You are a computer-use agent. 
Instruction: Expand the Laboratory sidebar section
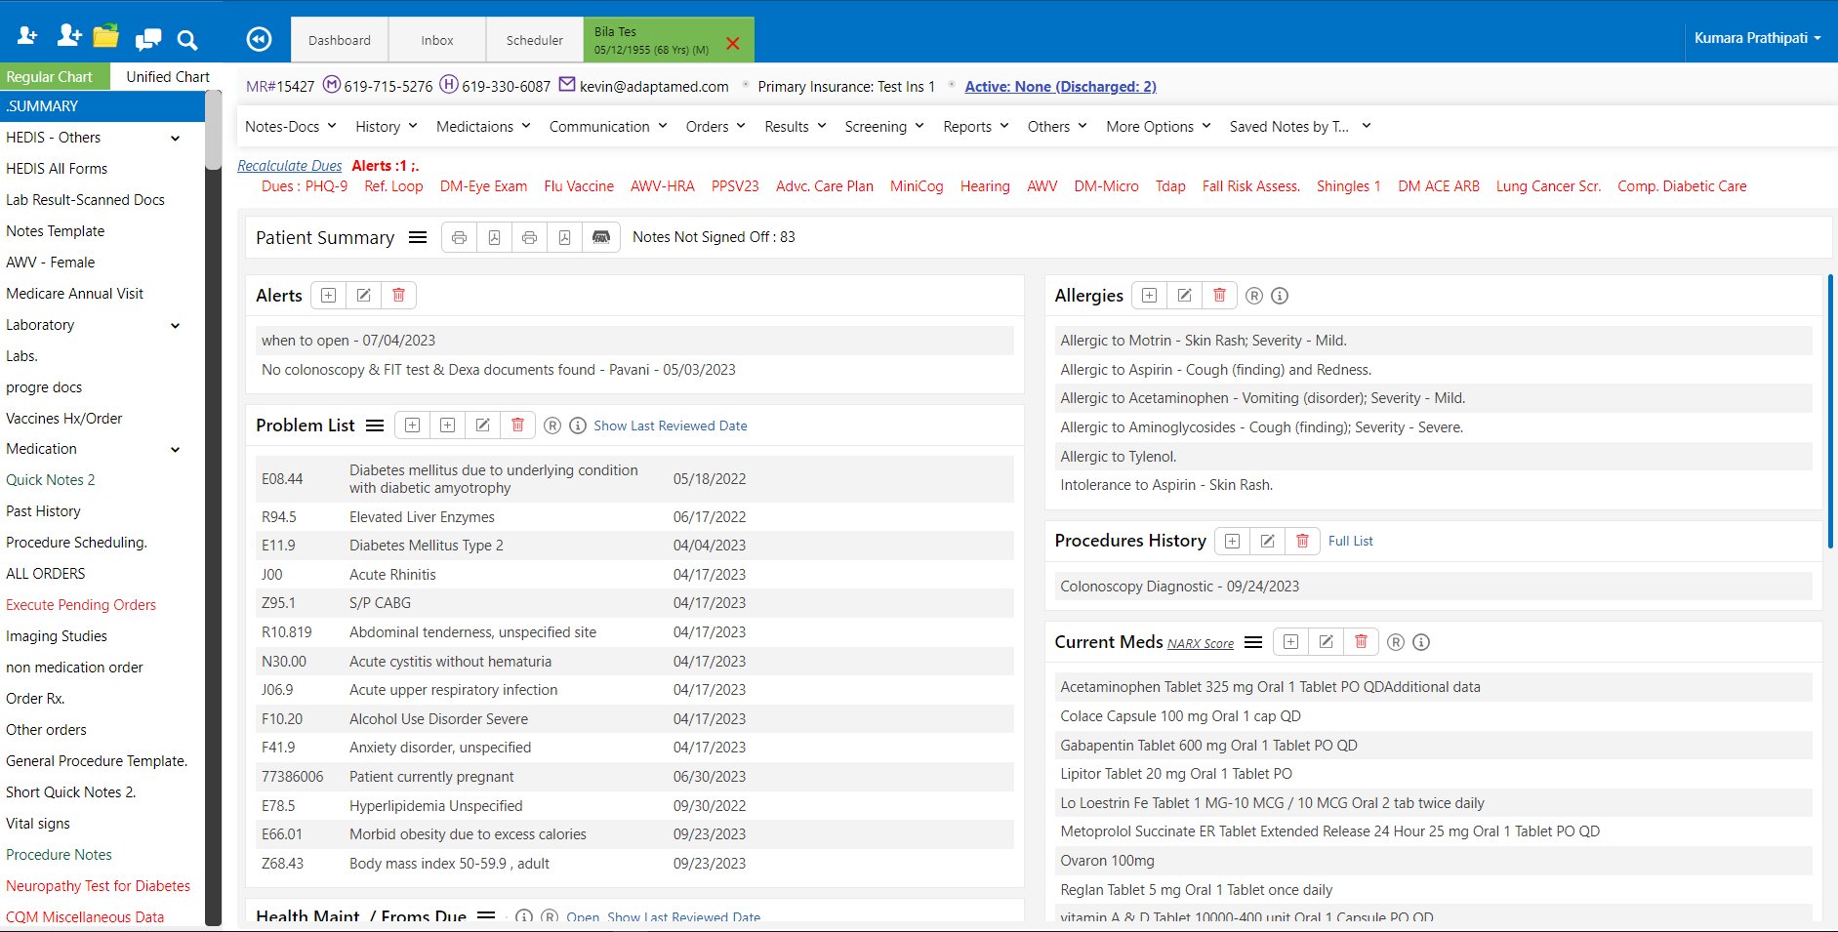coord(175,325)
